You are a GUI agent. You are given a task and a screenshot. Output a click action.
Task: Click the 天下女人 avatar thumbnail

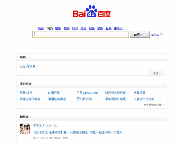tap(25, 129)
